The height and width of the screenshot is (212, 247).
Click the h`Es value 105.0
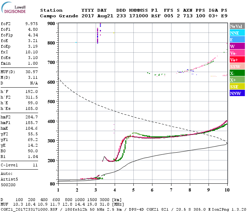point(32,109)
